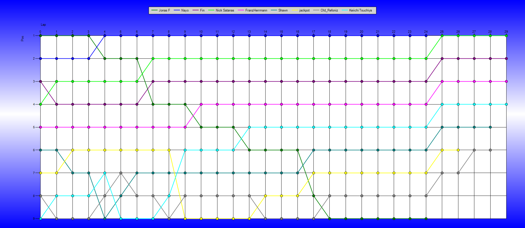Click jackpot's marker at lap 9, position 9

[185, 218]
